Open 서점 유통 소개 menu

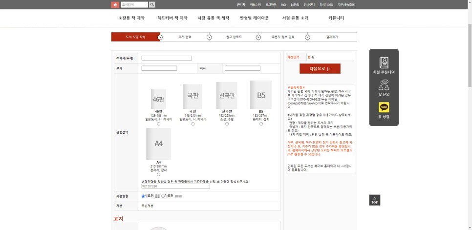pos(295,18)
